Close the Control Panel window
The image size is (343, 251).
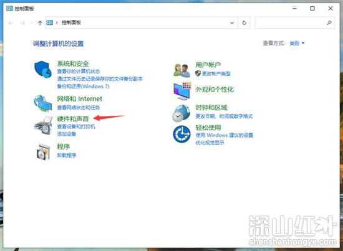pyautogui.click(x=331, y=9)
